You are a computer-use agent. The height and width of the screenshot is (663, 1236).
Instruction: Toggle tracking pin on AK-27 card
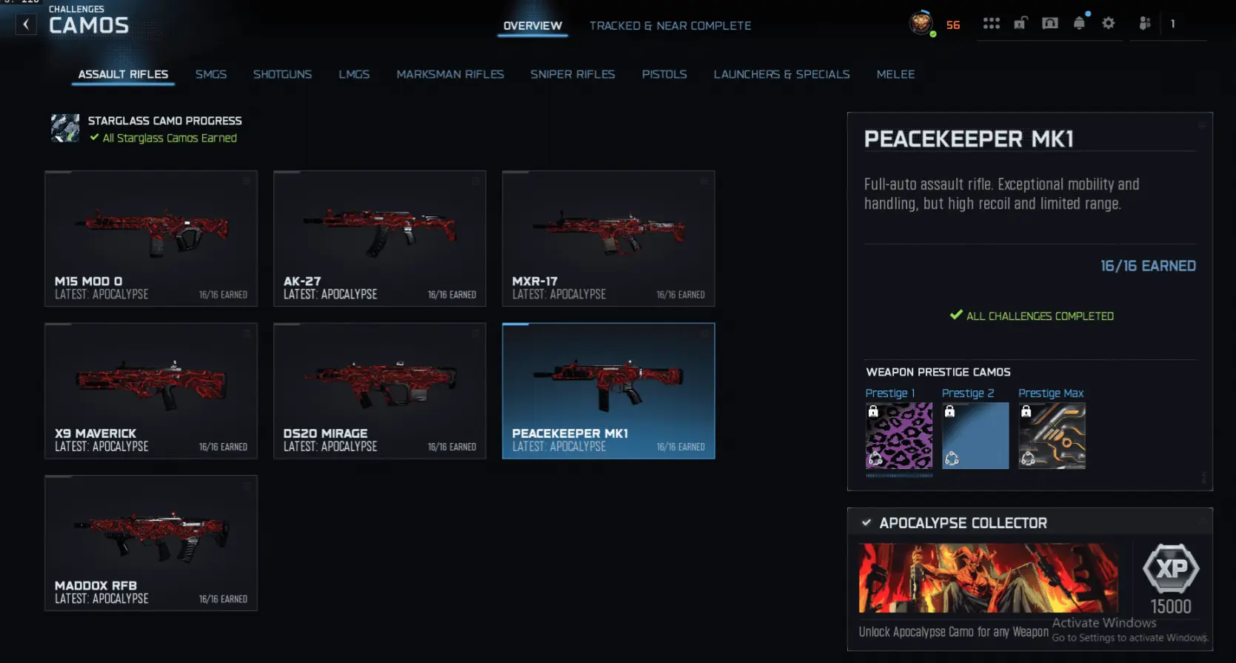(x=475, y=181)
